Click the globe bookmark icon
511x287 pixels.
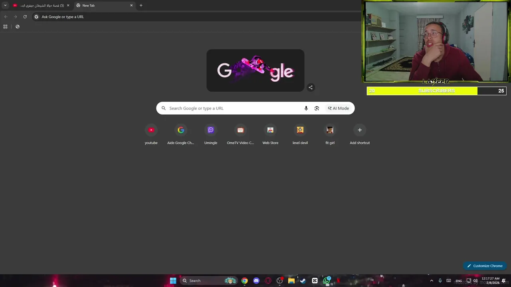coord(17,27)
